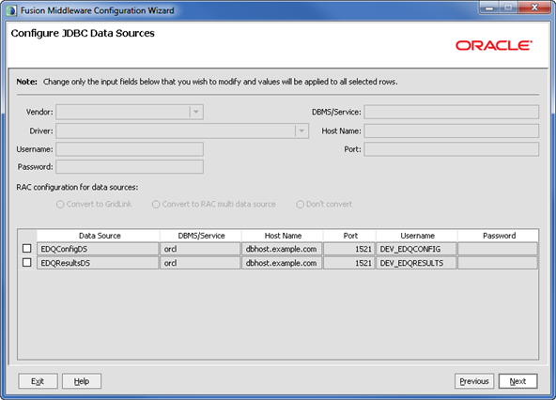Select the Port input field

coord(452,149)
